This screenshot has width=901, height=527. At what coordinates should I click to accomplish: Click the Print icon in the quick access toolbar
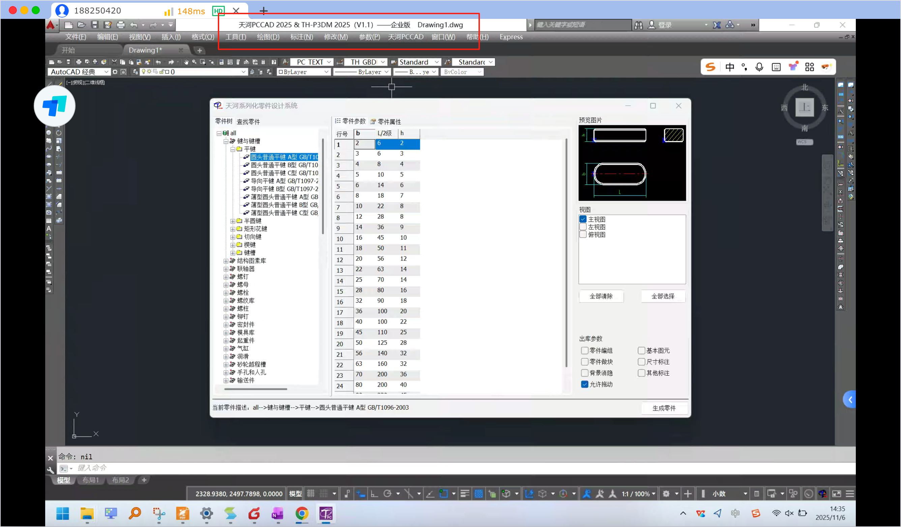pos(121,25)
